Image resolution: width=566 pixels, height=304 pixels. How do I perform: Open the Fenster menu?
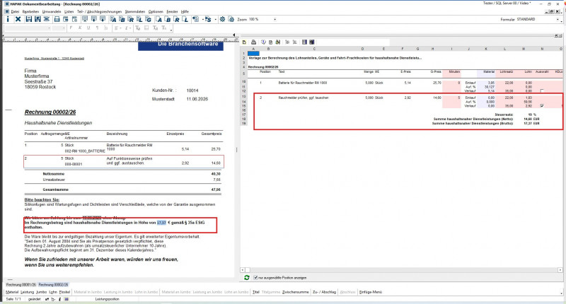pyautogui.click(x=172, y=11)
